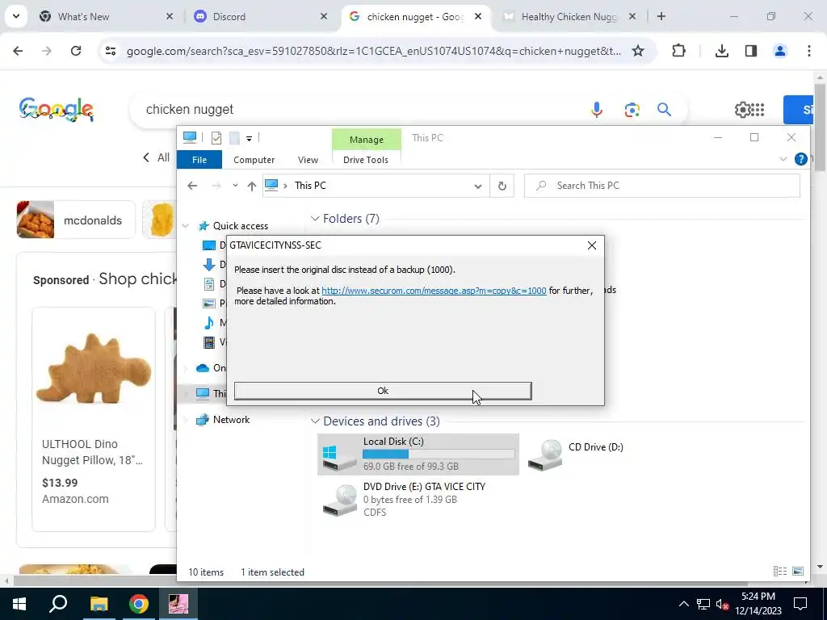This screenshot has height=620, width=827.
Task: Select the Manage contextual tab
Action: pos(366,140)
